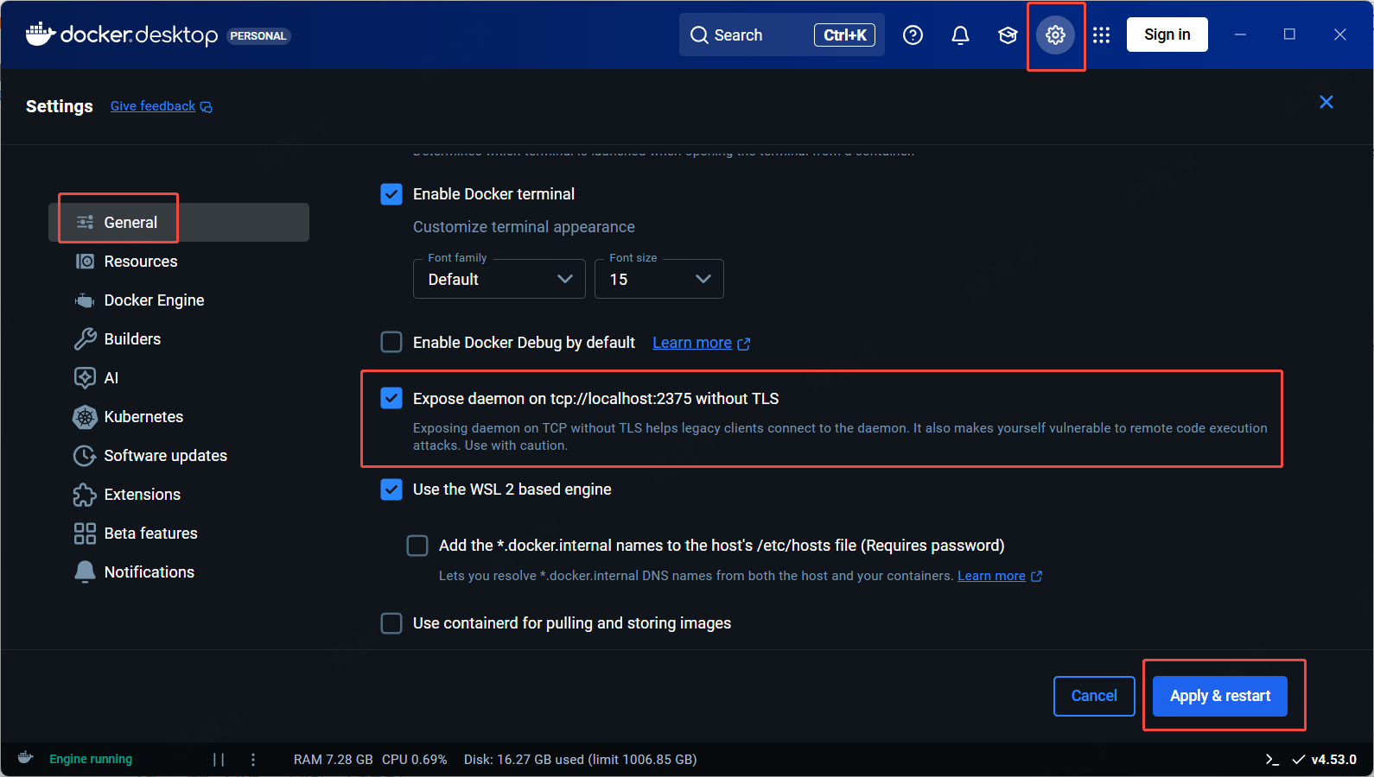Viewport: 1374px width, 777px height.
Task: Open the Font family dropdown
Action: coord(499,279)
